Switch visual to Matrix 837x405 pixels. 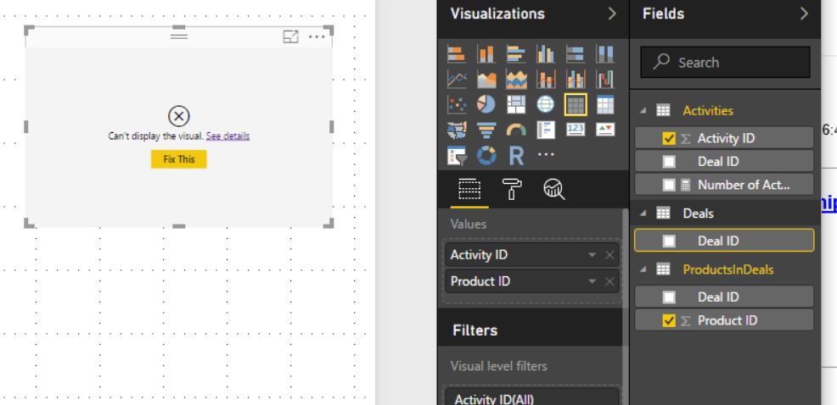pos(605,104)
